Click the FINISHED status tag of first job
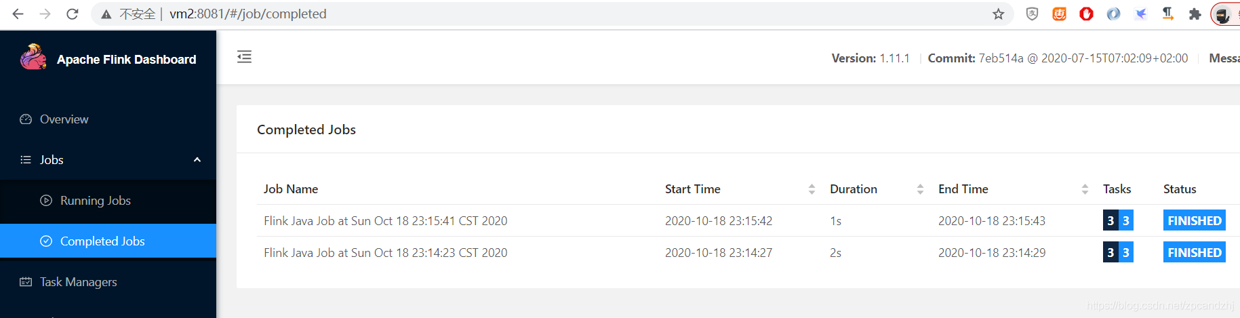The image size is (1240, 318). coord(1194,220)
